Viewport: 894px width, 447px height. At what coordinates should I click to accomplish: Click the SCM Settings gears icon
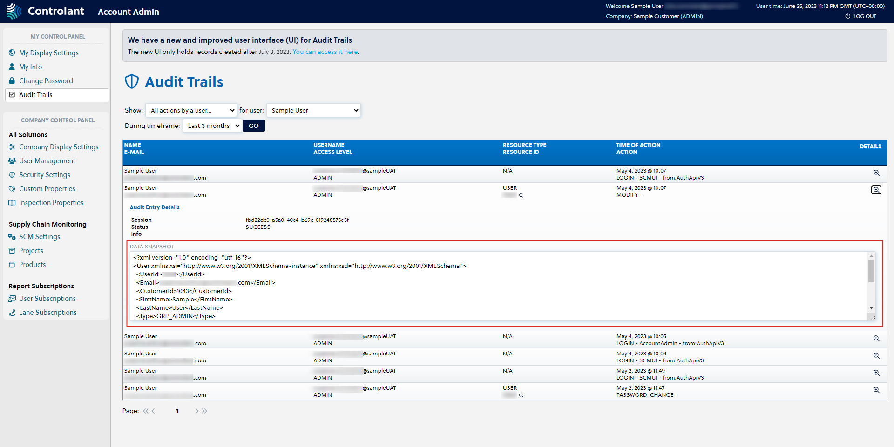[x=12, y=237]
